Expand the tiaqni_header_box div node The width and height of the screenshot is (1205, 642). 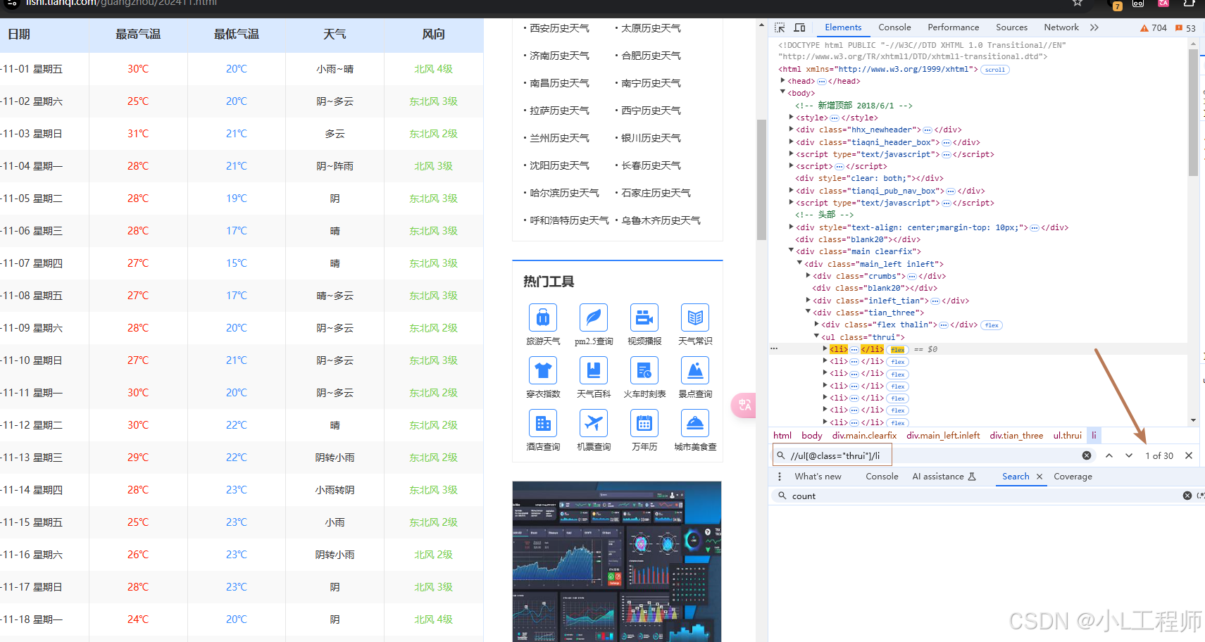[792, 141]
